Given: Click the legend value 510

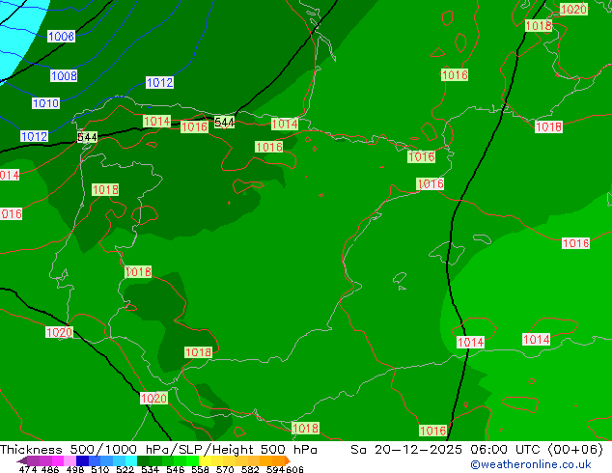Looking at the screenshot, I should 100,469.
